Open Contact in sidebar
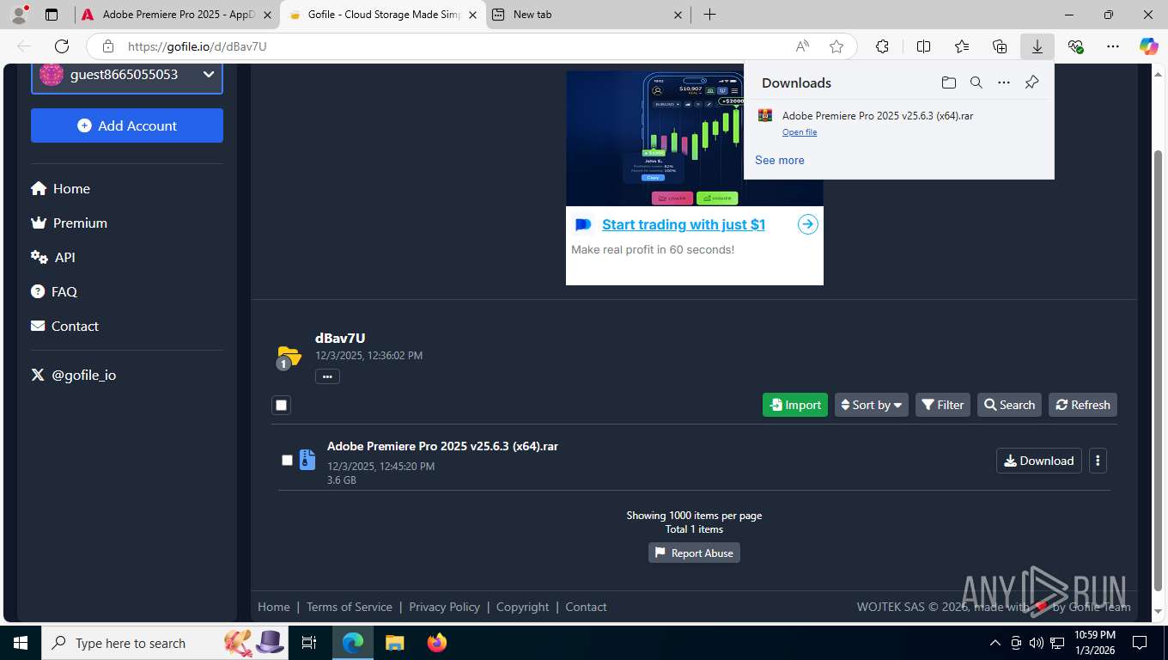1168x660 pixels. 64,326
